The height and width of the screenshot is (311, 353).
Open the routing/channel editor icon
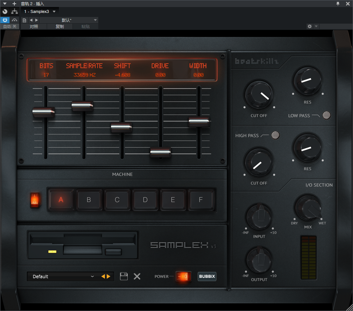[15, 11]
